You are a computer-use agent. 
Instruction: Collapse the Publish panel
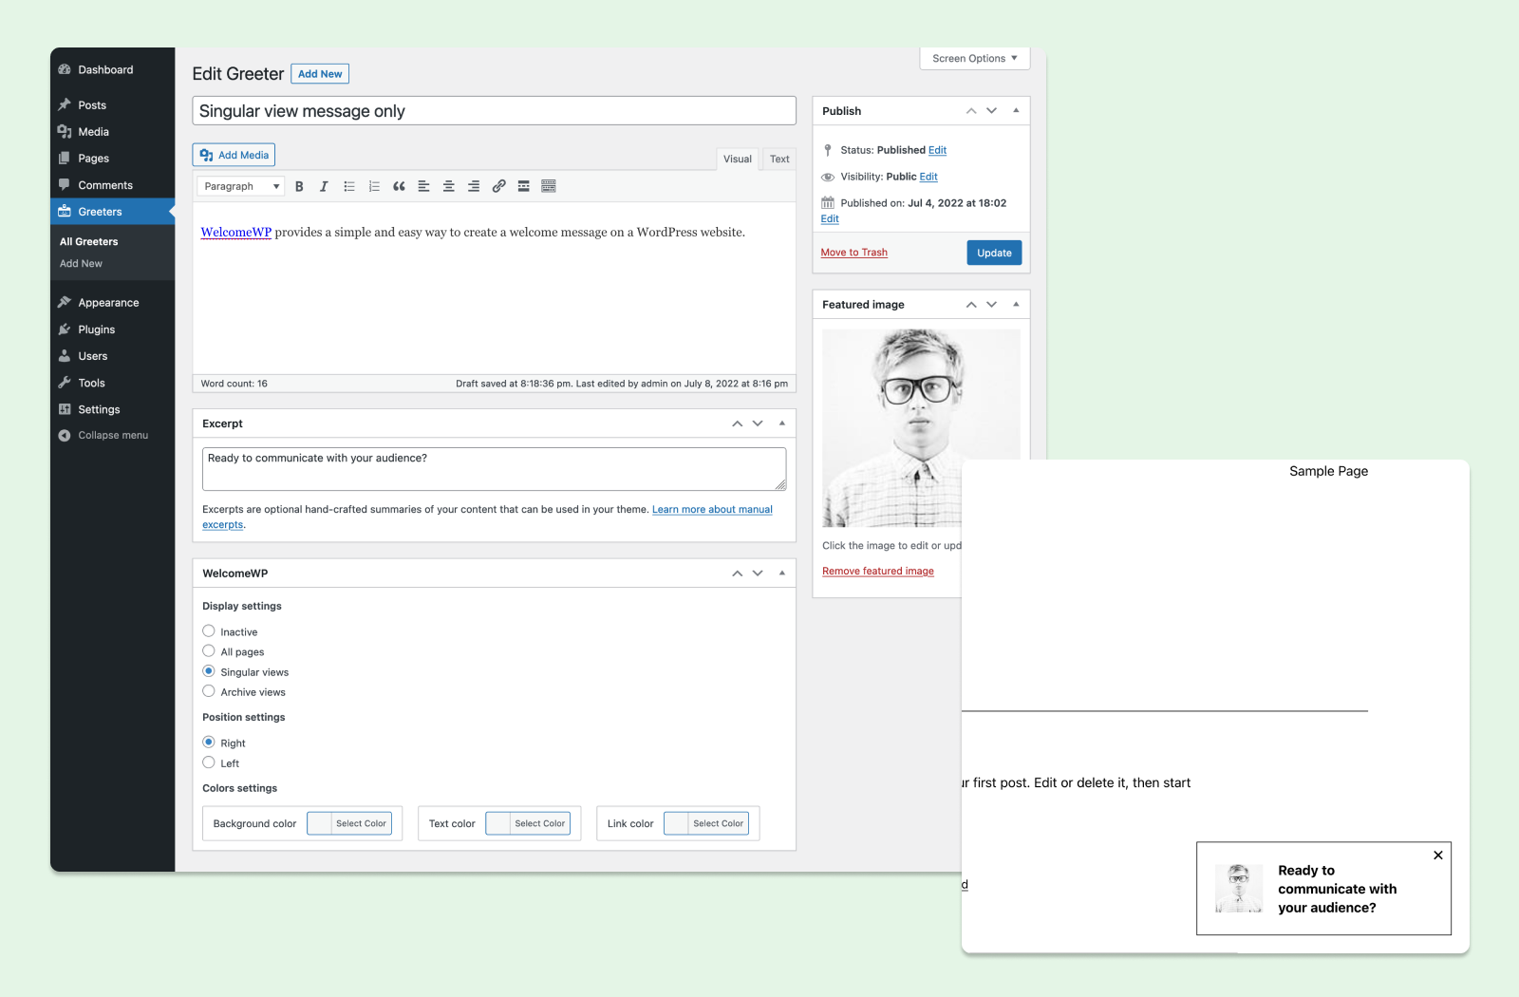(1016, 111)
